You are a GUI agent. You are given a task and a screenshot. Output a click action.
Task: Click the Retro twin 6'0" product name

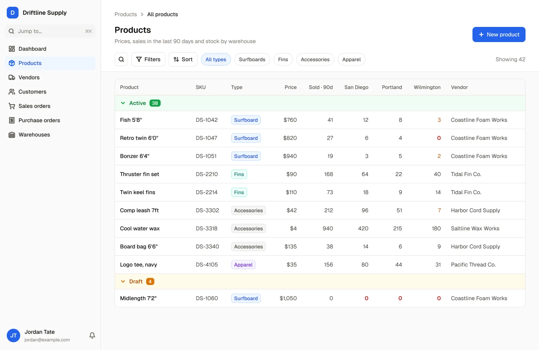pos(139,138)
